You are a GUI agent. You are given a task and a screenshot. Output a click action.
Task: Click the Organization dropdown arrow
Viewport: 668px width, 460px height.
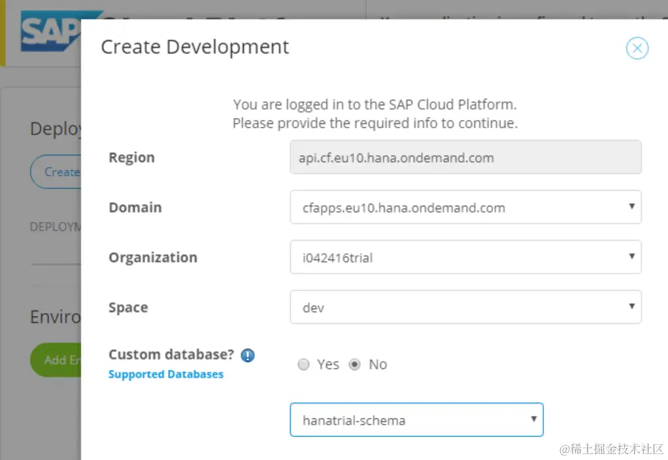pos(631,256)
